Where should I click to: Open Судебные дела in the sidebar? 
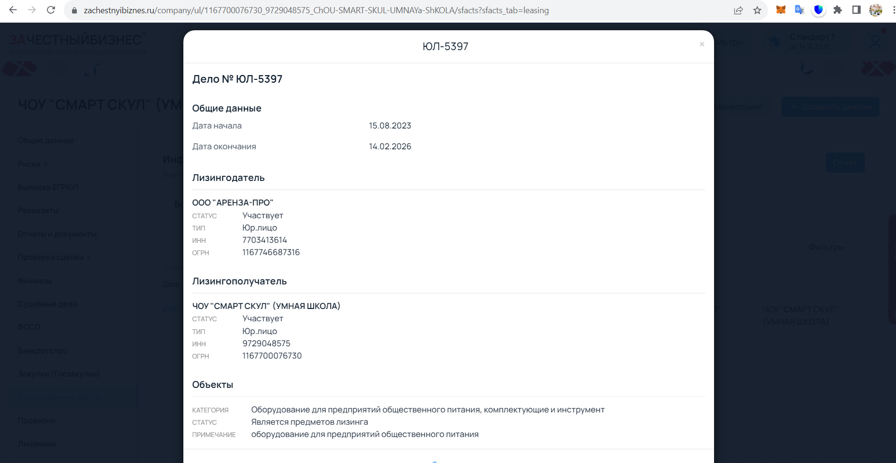click(47, 304)
